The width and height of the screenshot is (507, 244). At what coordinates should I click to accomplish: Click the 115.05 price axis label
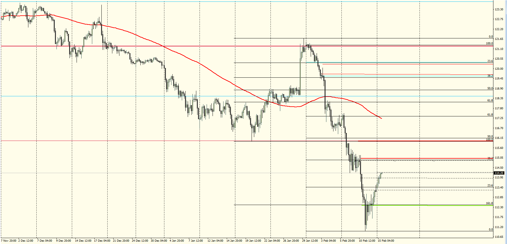[499, 158]
